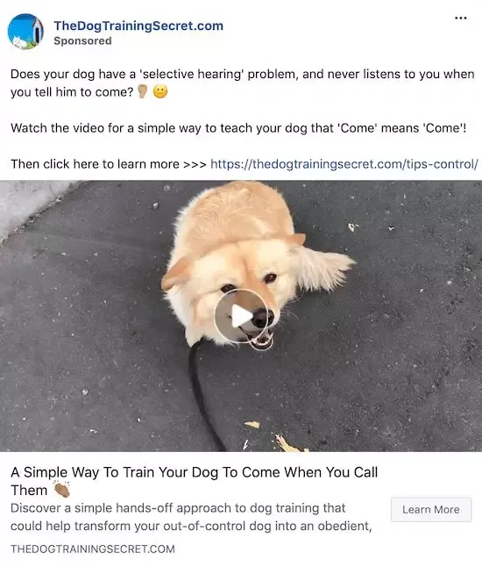Click the 'Watch the video' text line
Viewport: 482px width, 574px height.
238,128
